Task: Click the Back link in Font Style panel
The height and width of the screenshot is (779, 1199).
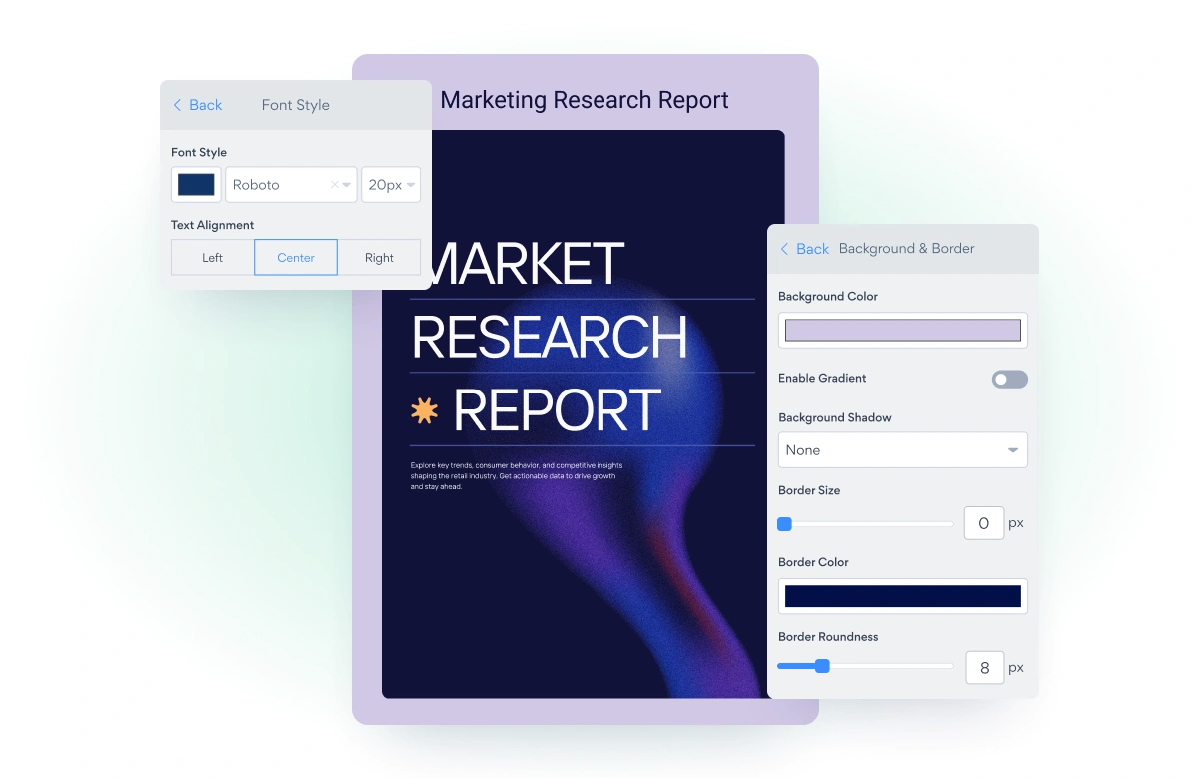Action: click(x=206, y=105)
